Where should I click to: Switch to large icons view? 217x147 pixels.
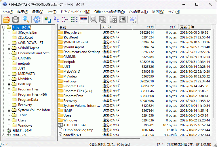[x=47, y=19]
